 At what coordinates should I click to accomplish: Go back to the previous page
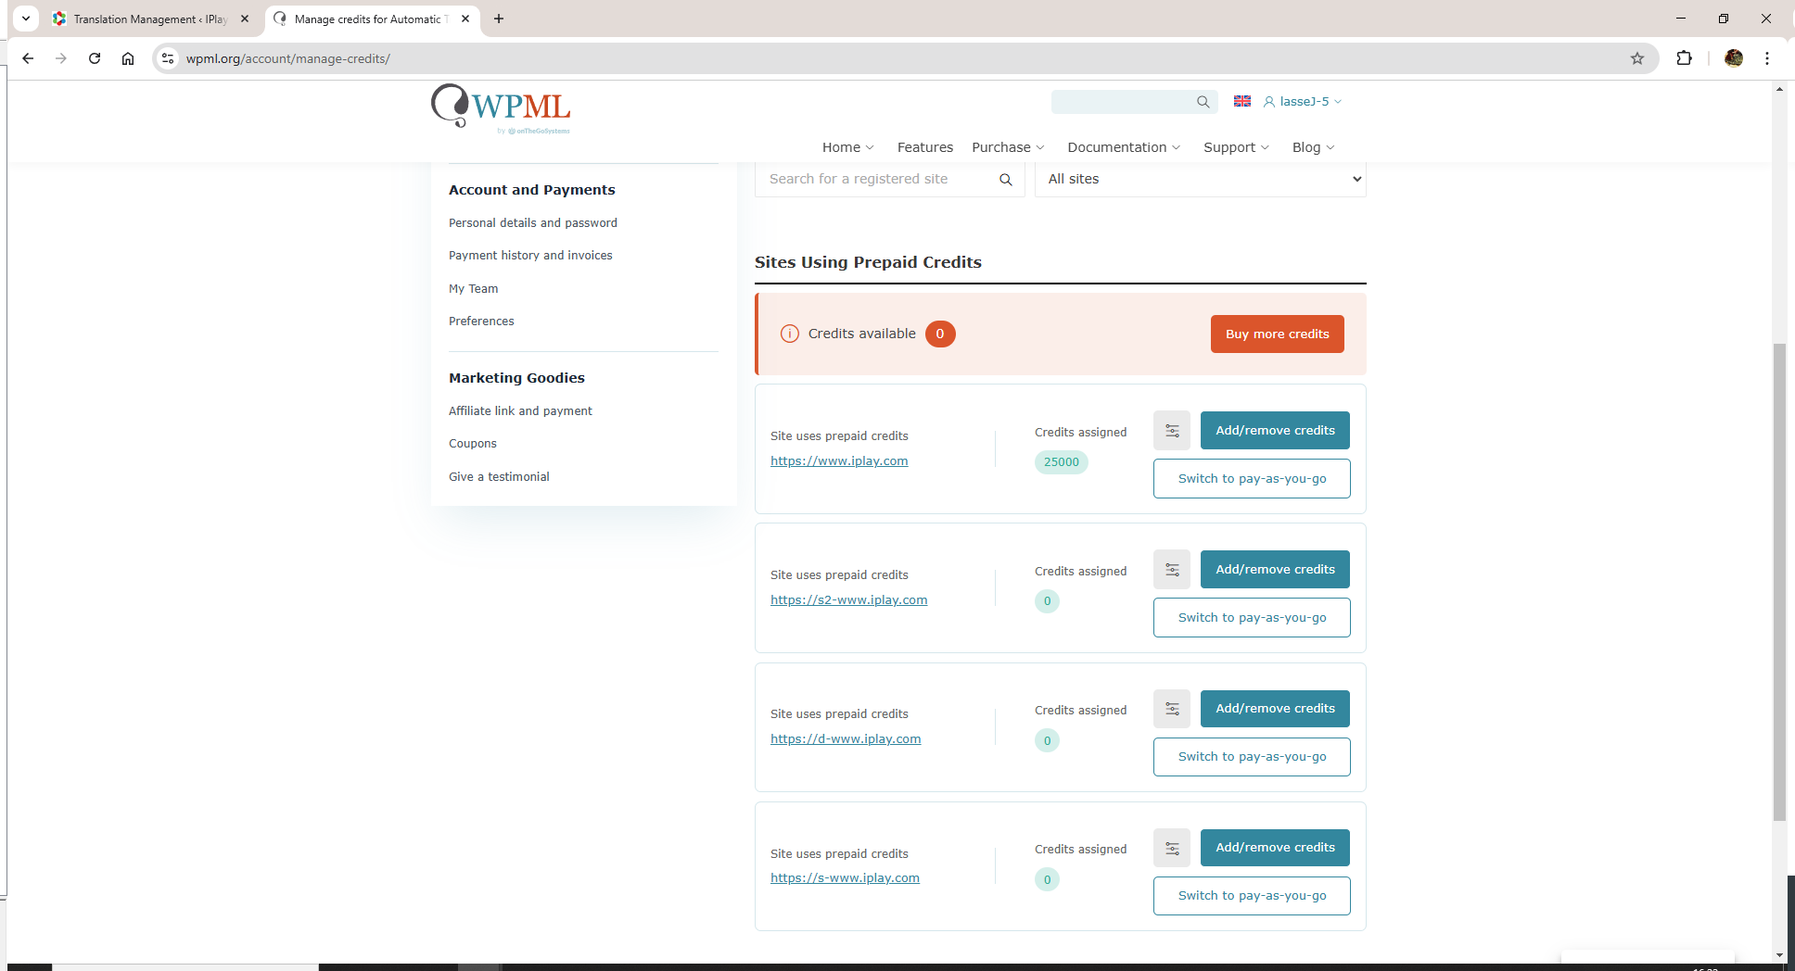point(28,58)
